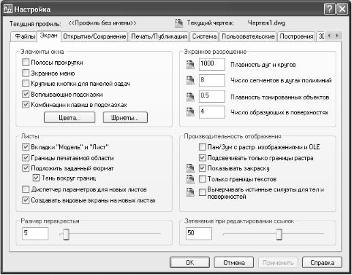Click the <<Профиль без имени>> profile text

102,23
